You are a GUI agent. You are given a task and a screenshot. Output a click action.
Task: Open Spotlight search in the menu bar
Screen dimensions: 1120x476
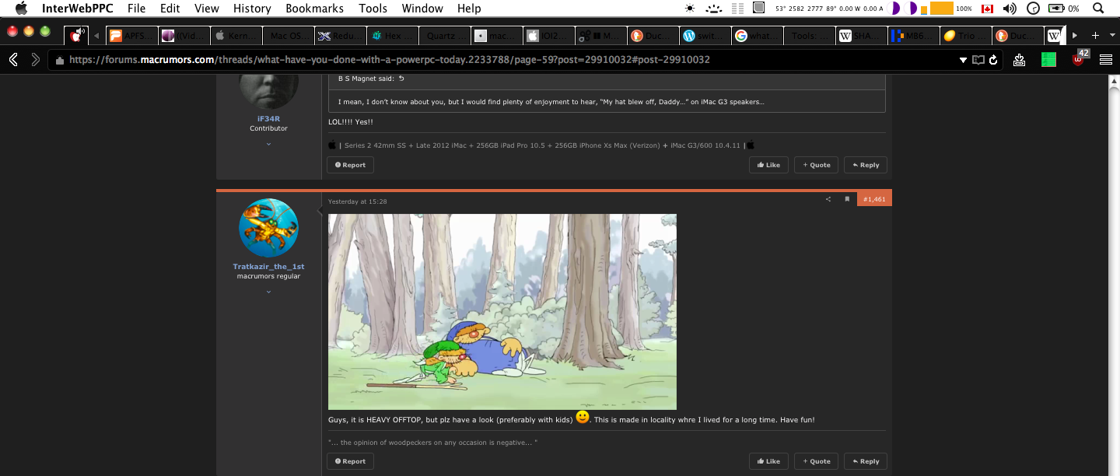pyautogui.click(x=1098, y=9)
